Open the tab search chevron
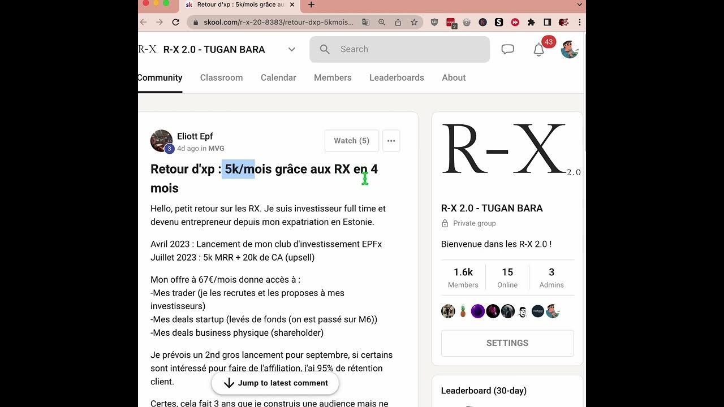The height and width of the screenshot is (407, 724). (x=579, y=5)
